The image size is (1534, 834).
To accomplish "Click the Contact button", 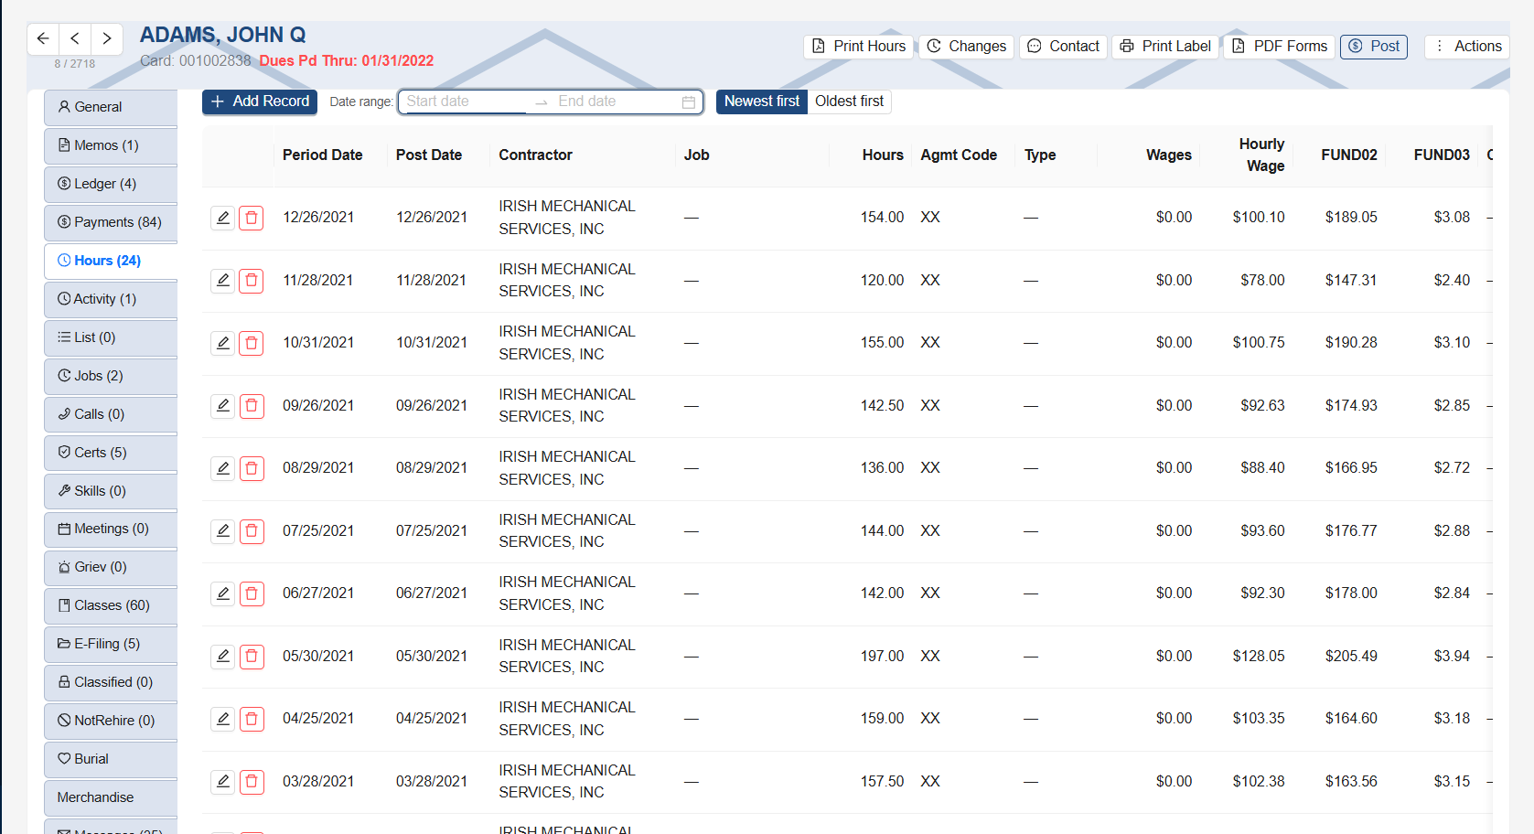I will (1063, 47).
